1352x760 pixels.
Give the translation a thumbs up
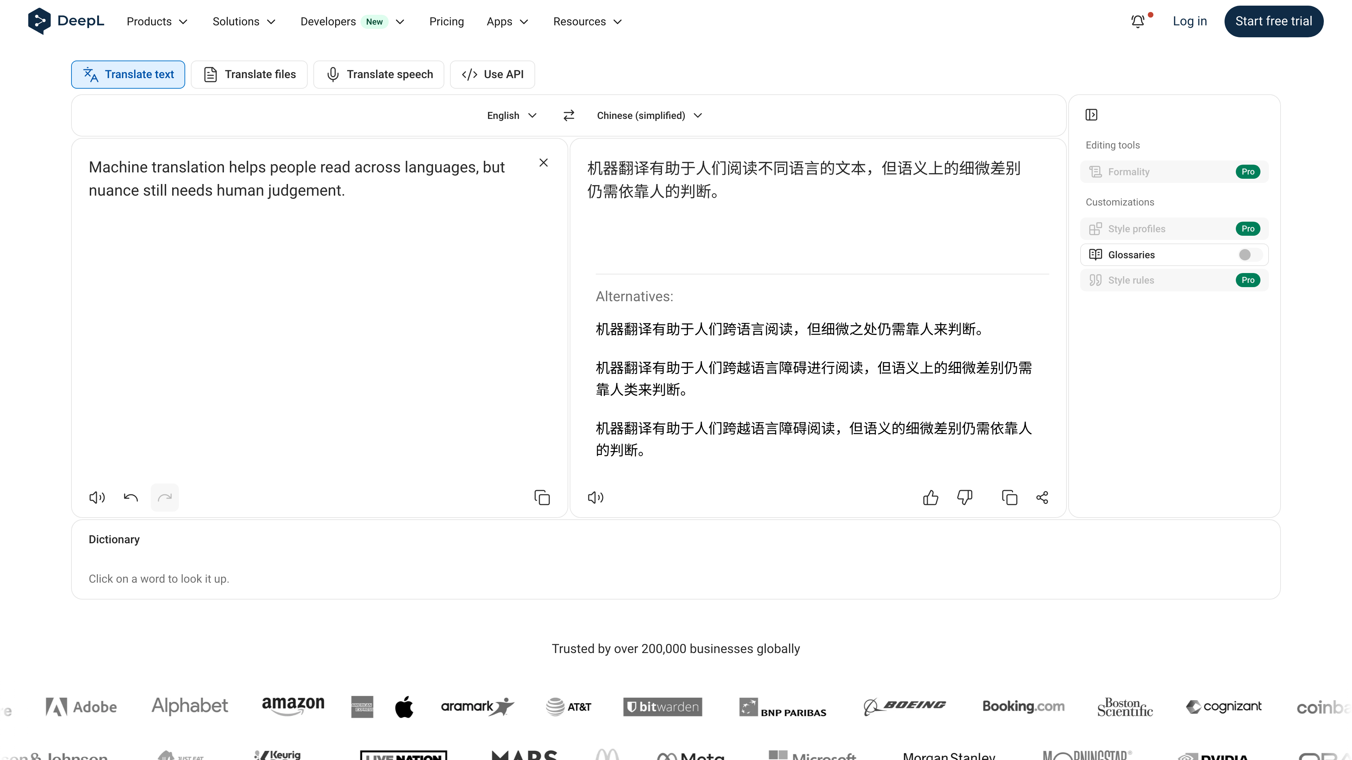[x=931, y=497]
